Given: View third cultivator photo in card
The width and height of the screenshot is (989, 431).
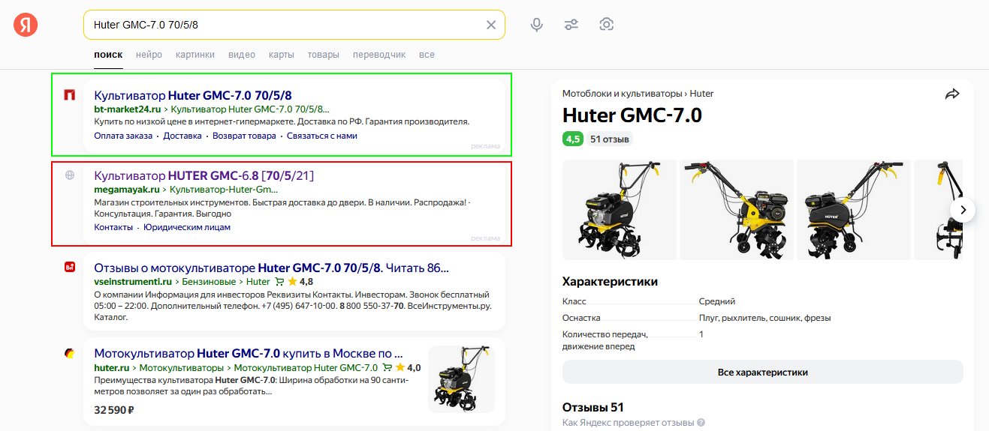Looking at the screenshot, I should 854,209.
